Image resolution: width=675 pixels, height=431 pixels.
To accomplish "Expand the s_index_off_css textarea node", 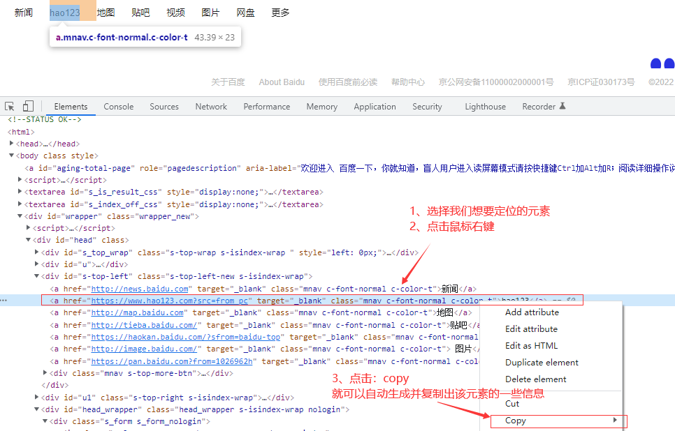I will point(20,204).
